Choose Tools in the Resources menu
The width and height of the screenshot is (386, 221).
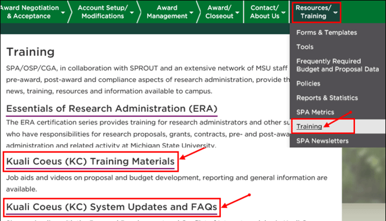click(305, 47)
